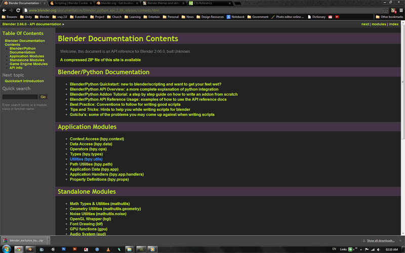Open Utilities (bpy.utils) link
The height and width of the screenshot is (253, 405).
[x=86, y=159]
